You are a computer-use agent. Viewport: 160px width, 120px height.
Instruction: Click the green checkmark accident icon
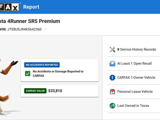[x=28, y=73]
